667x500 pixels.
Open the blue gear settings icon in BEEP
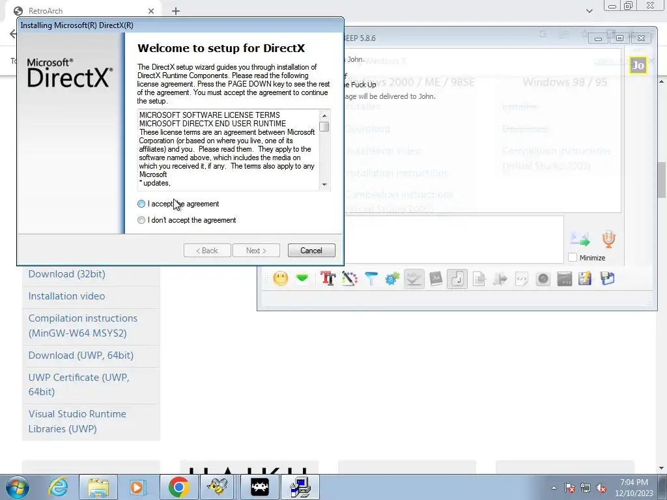pos(392,279)
